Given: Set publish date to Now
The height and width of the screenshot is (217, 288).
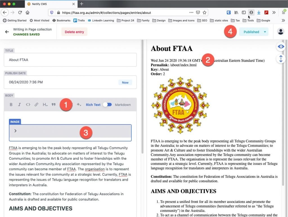Looking at the screenshot, I should (125, 82).
